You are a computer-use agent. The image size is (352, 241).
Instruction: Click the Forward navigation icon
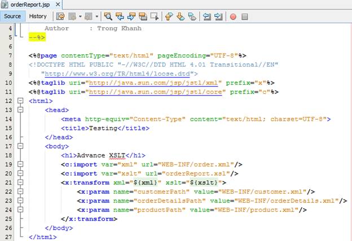(89, 16)
